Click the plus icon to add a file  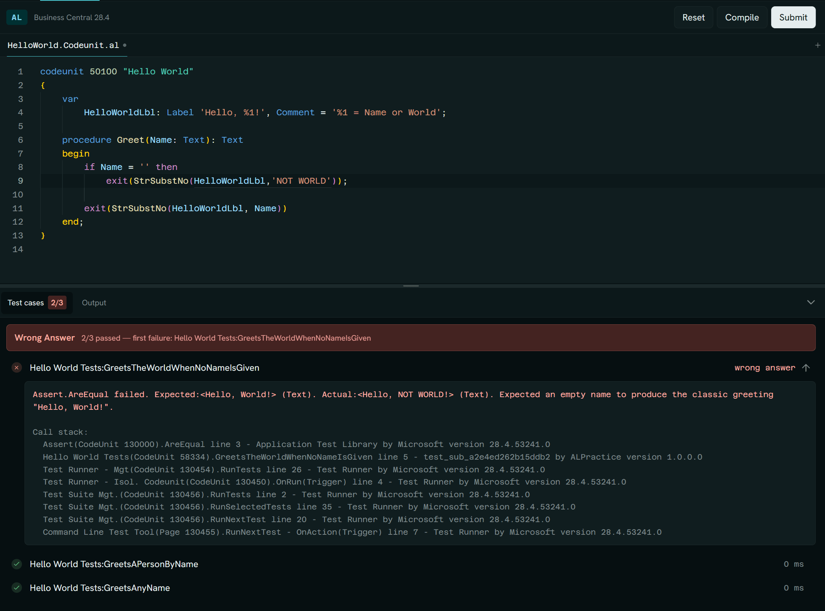[818, 45]
